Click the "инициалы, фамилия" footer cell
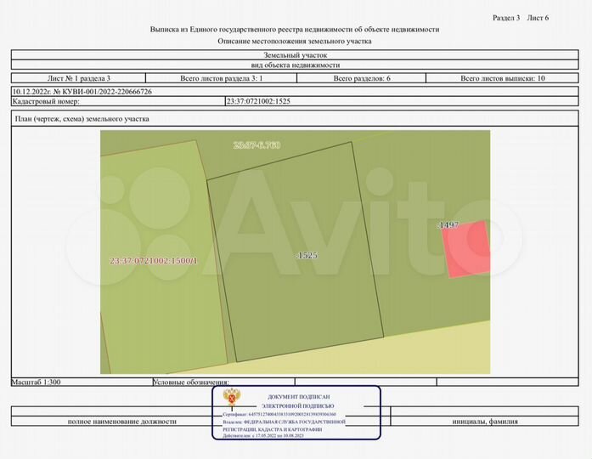The width and height of the screenshot is (592, 459). coord(485,422)
